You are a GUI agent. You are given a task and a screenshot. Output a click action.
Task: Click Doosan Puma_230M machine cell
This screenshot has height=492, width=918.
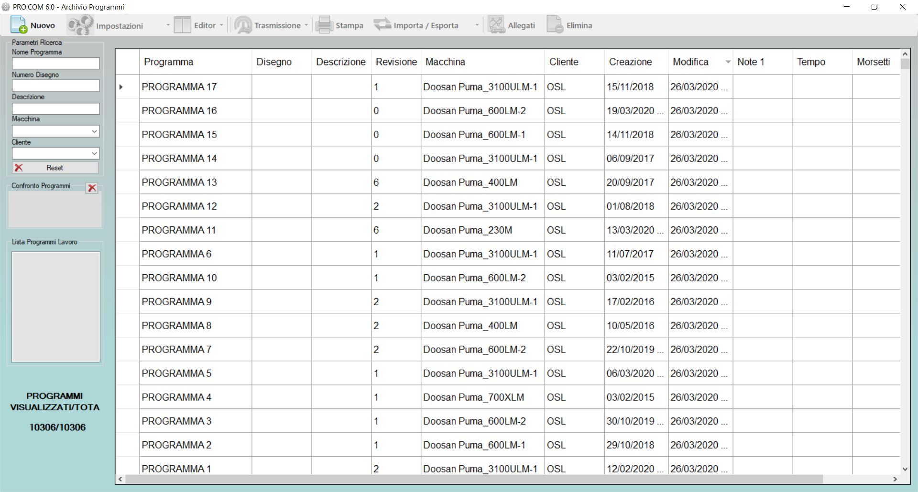pos(483,230)
